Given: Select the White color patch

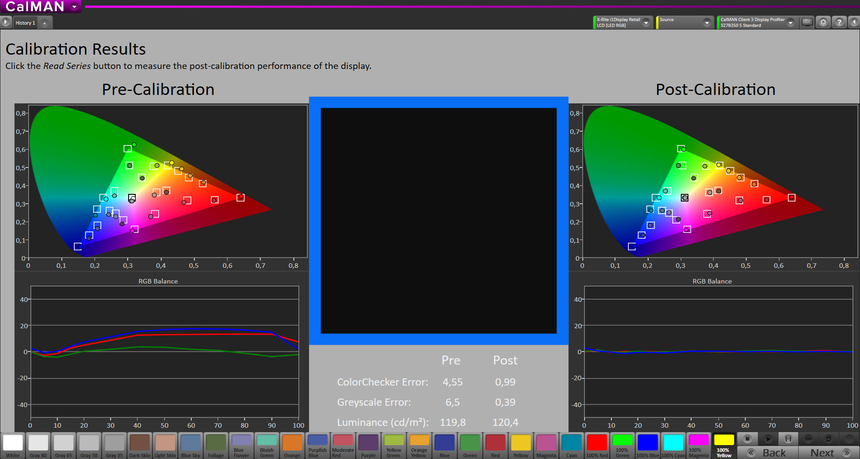Looking at the screenshot, I should (13, 446).
